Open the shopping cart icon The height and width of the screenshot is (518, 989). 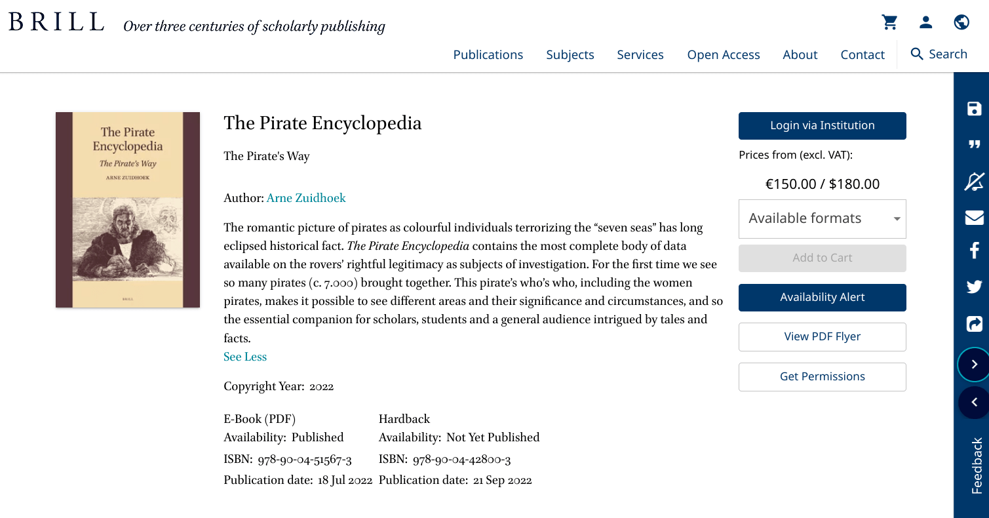point(889,22)
